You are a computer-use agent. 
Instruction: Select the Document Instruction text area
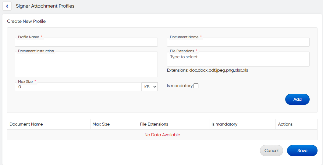tap(86, 64)
